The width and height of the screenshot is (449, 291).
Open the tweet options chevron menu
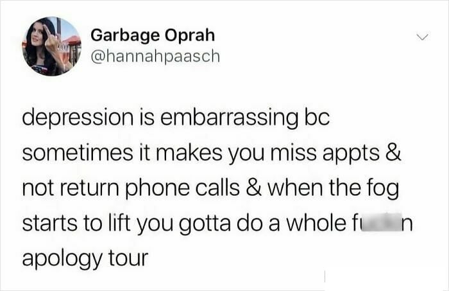[422, 37]
